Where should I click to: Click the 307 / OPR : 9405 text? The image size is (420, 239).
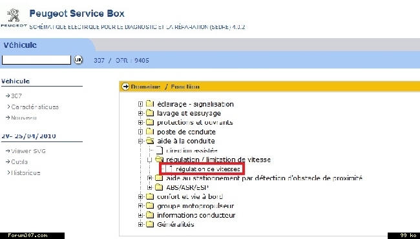coord(121,60)
